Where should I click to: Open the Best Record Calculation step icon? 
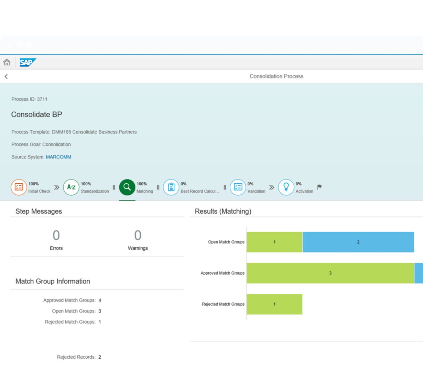coord(171,187)
